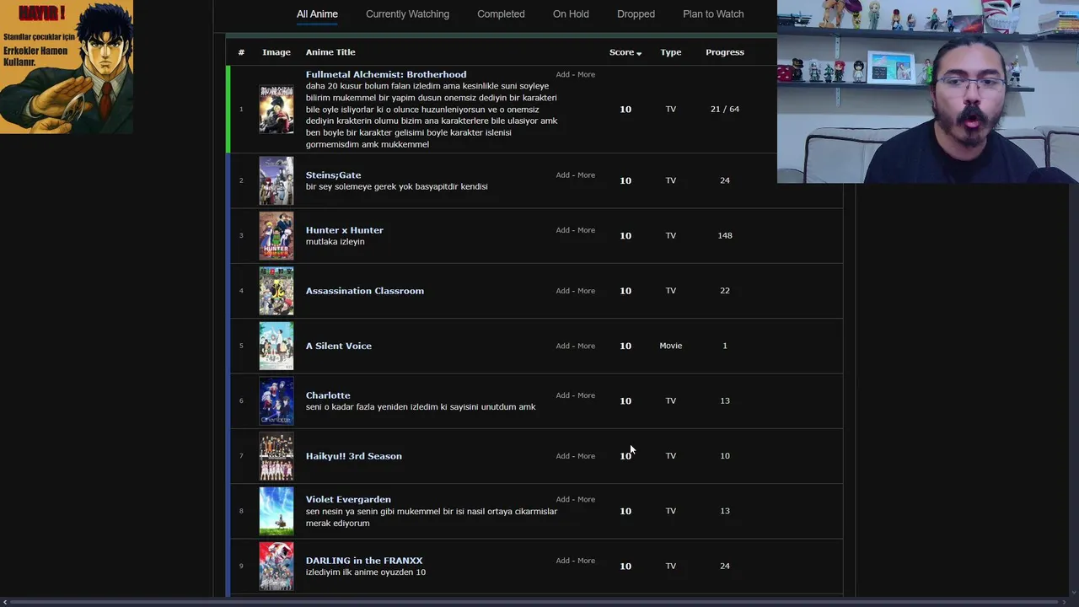Click Add in Haikyu!! 3rd Season row
This screenshot has height=607, width=1079.
point(562,456)
